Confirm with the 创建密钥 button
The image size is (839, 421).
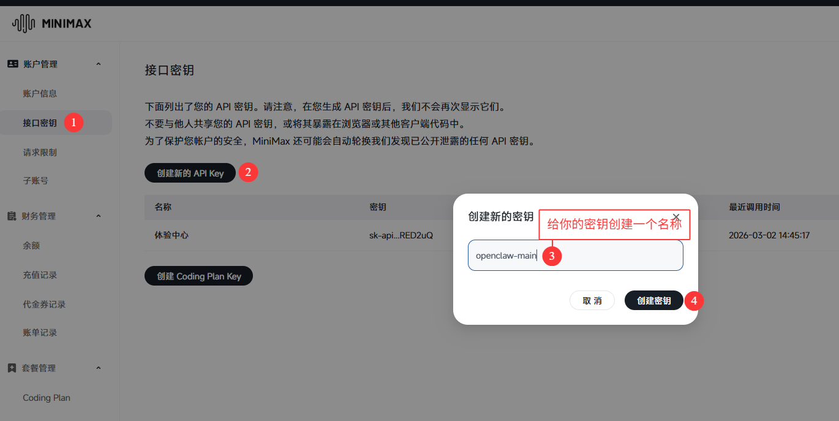pos(653,300)
